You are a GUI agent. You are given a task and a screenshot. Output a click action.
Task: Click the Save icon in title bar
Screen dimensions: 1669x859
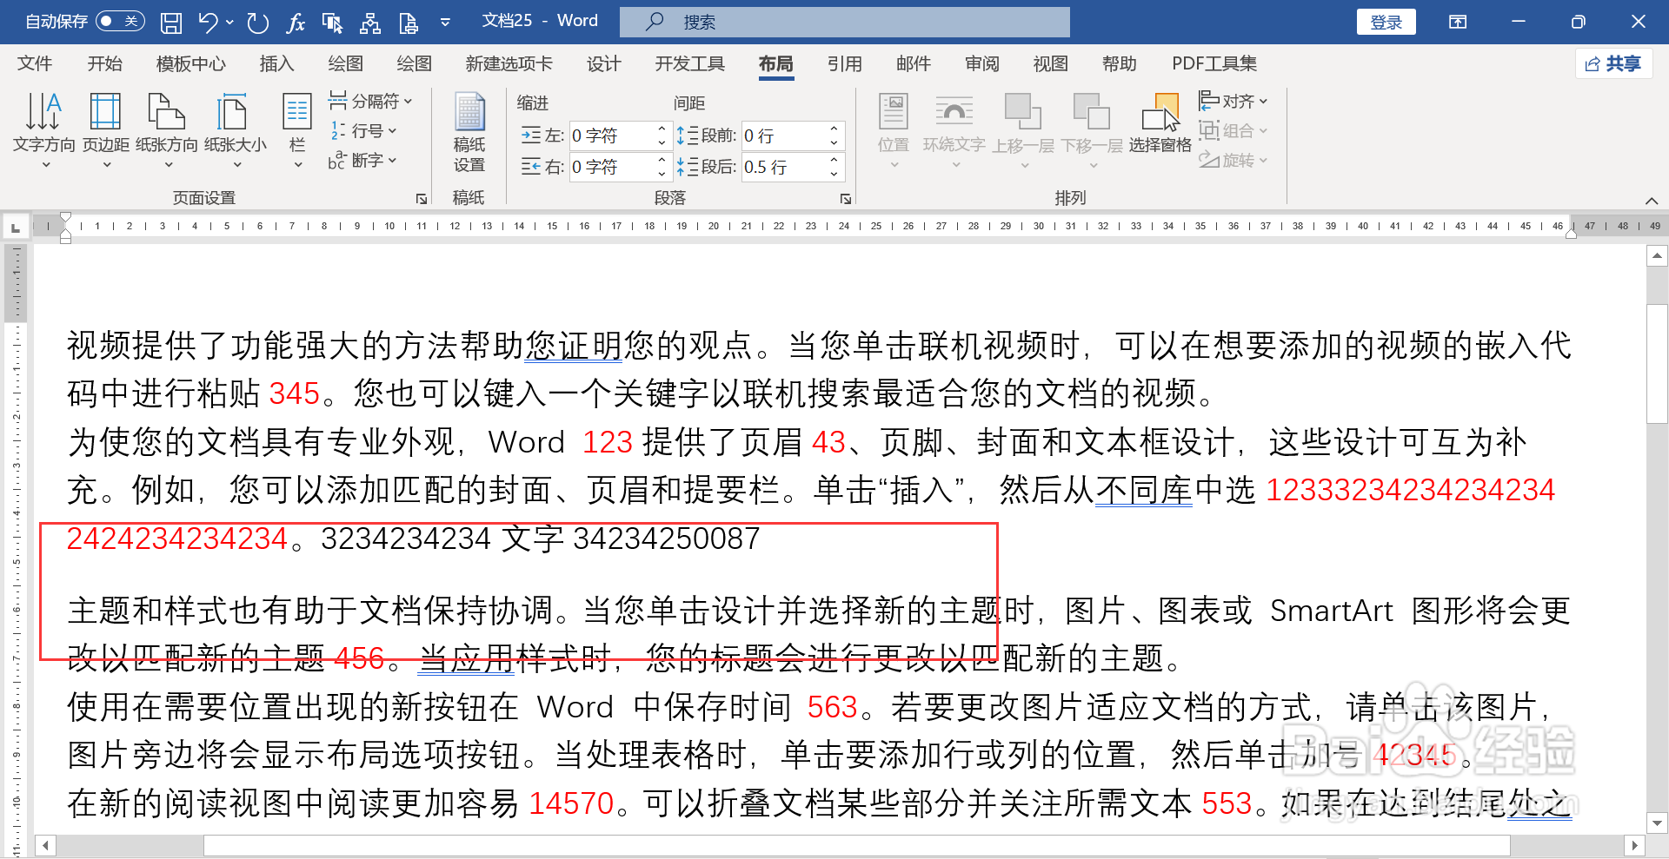[171, 23]
